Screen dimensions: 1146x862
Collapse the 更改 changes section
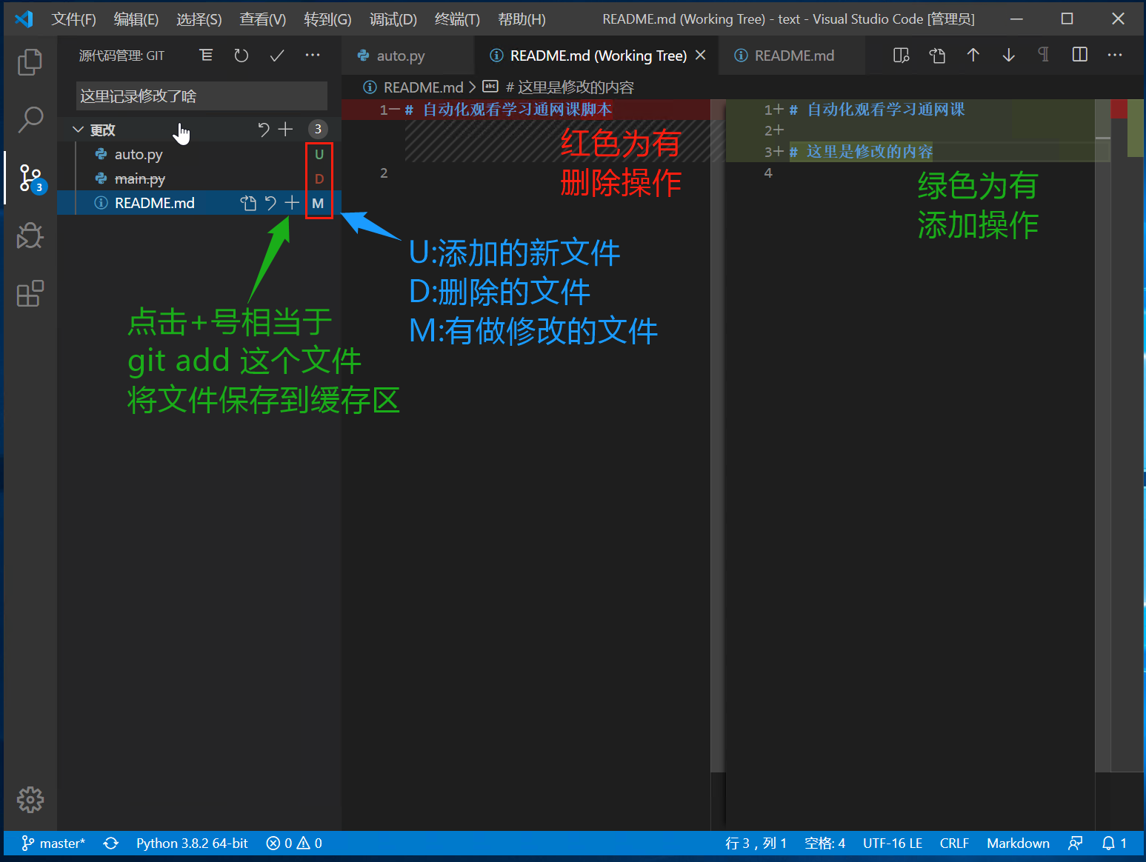click(x=79, y=129)
